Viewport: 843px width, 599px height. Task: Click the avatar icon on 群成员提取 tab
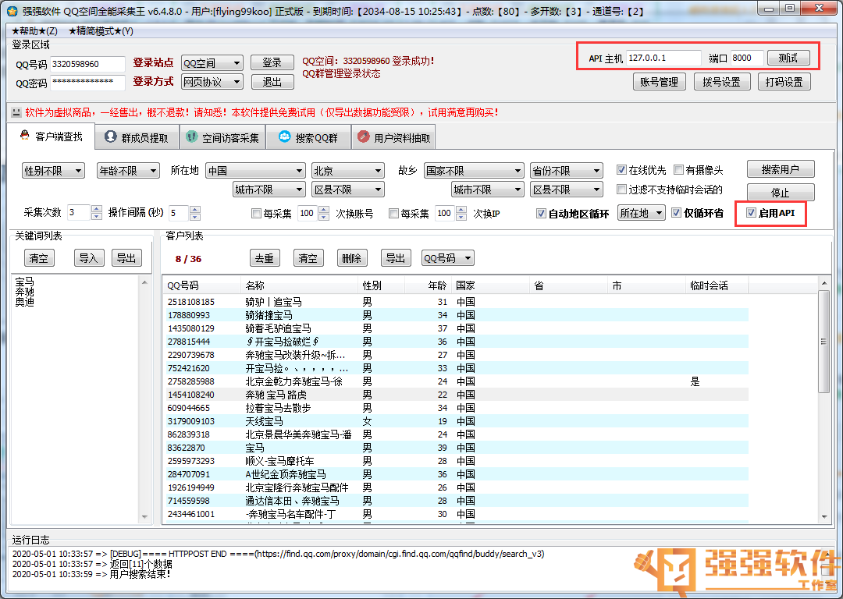[111, 137]
